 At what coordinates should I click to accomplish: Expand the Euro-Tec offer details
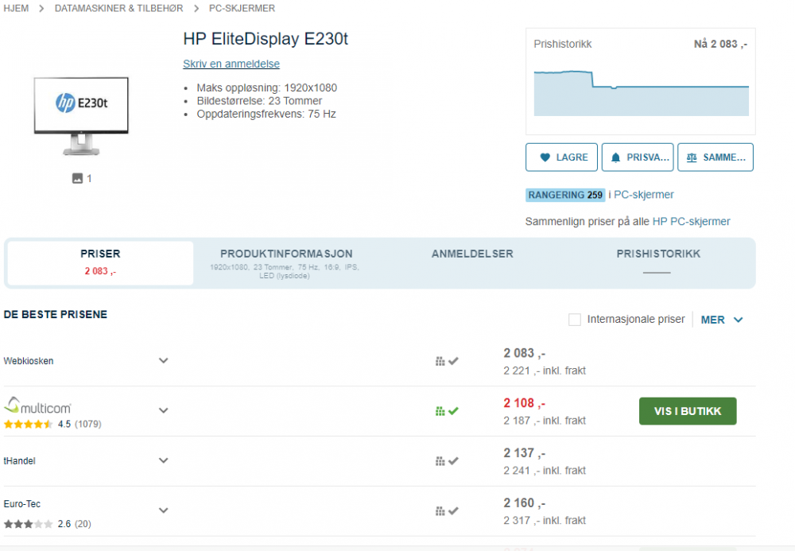tap(164, 510)
